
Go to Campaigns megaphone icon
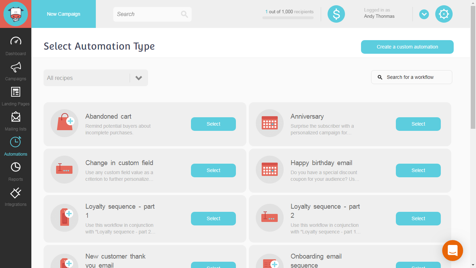[16, 67]
